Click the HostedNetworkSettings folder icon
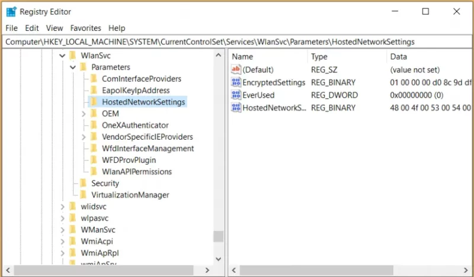The height and width of the screenshot is (277, 474). click(x=94, y=102)
